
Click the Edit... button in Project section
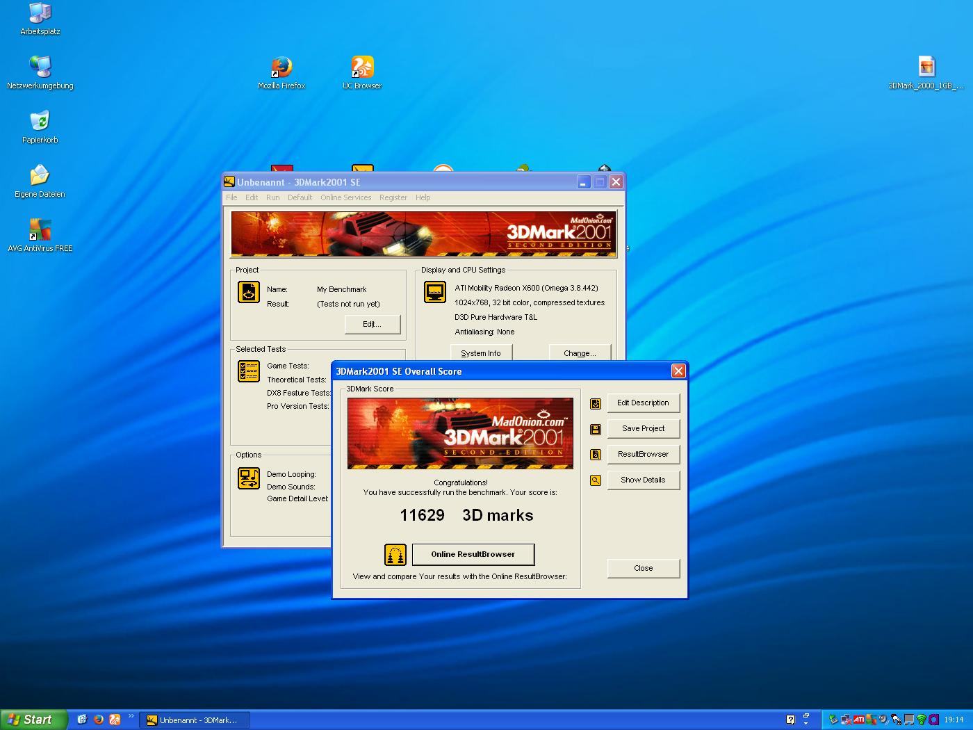click(372, 325)
